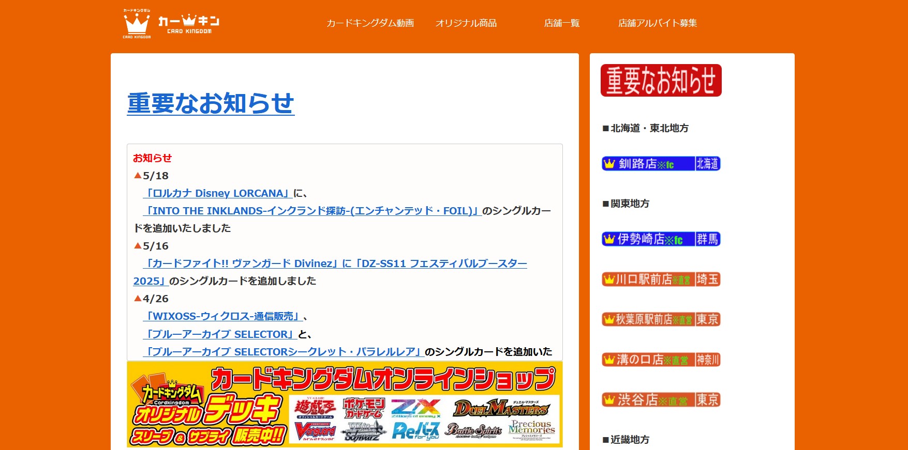Screen dimensions: 908x450
Task: Go to 店舗一覧 page
Action: (562, 23)
